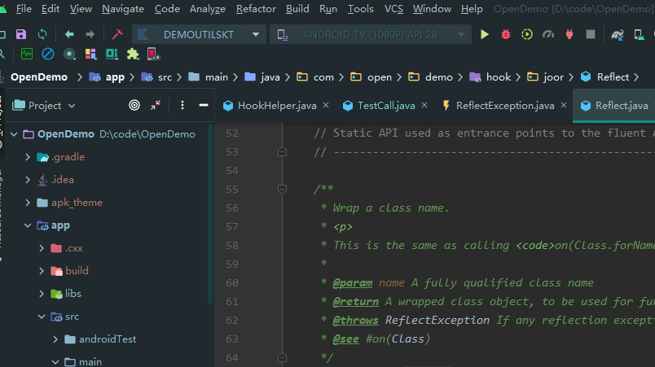Click the teal layout inspector icon
Viewport: 655px width, 367px height.
[x=112, y=54]
